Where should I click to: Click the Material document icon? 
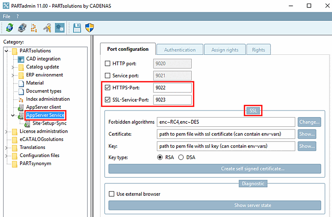pos(21,83)
